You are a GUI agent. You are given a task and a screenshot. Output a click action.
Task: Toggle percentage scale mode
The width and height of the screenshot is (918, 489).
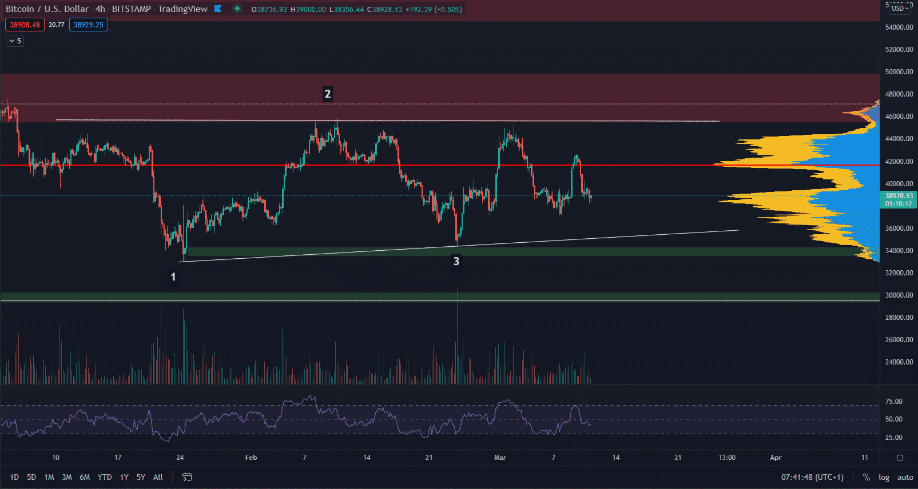867,477
